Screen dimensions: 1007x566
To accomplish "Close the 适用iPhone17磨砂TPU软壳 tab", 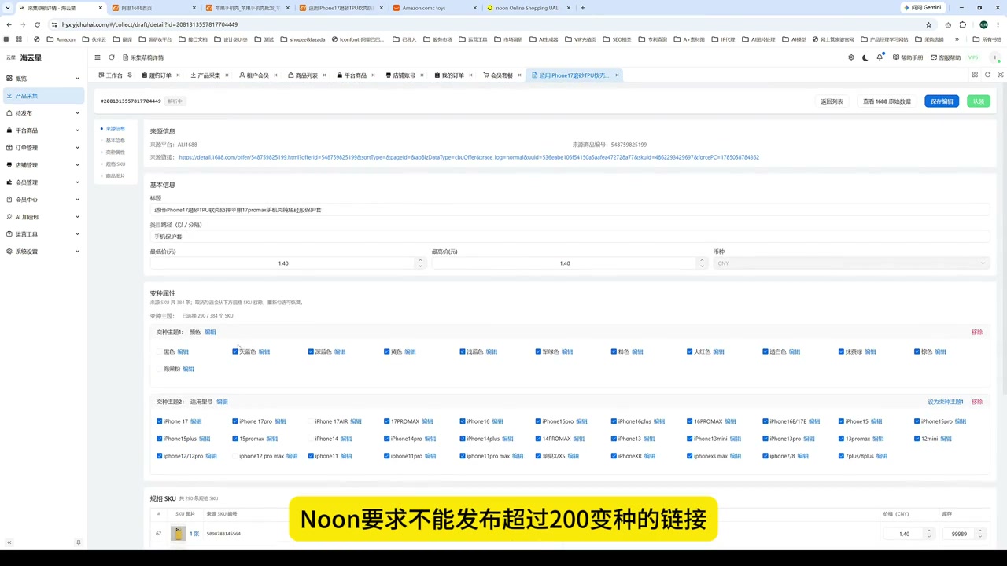I will pos(617,75).
